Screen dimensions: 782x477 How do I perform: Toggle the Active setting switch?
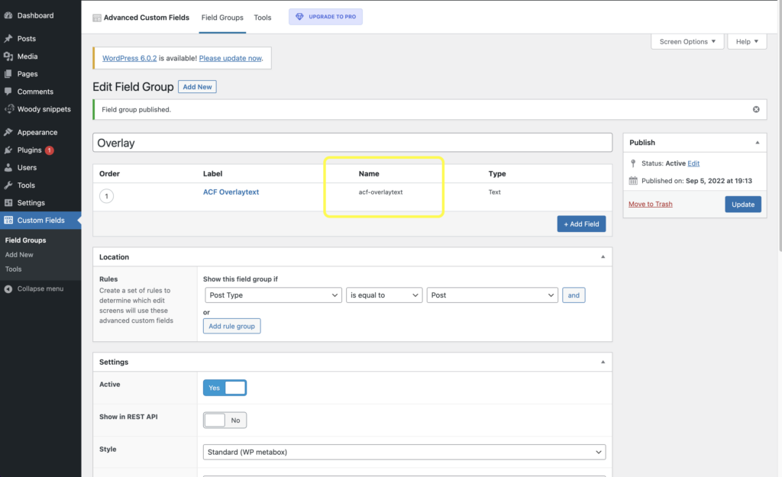pos(225,388)
